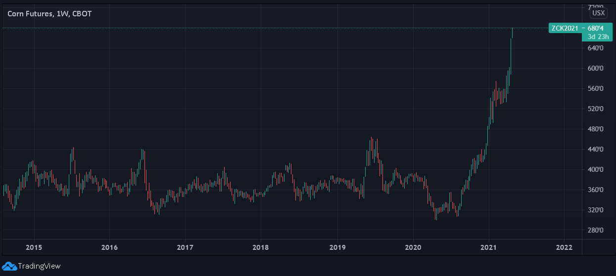Click the 3d 23h countdown label
Screen dimensions: 616x276
(598, 37)
